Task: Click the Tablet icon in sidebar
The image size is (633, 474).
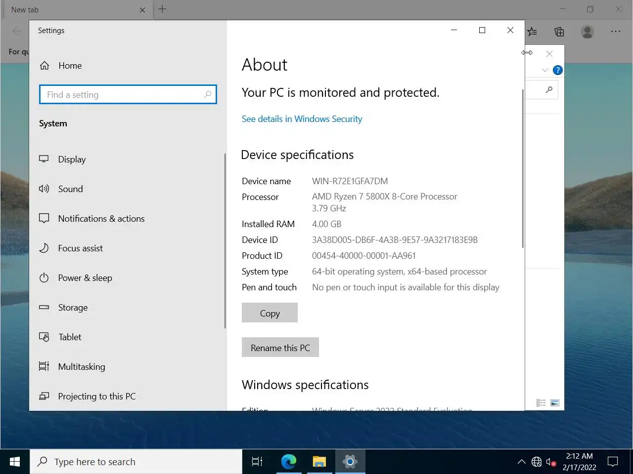Action: click(x=44, y=337)
